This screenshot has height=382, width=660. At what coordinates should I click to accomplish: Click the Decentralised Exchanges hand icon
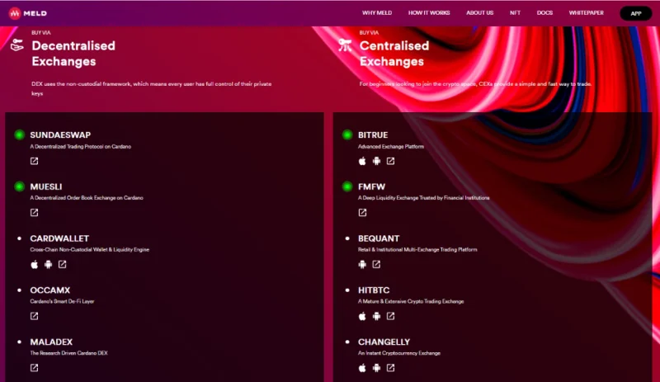[x=17, y=45]
